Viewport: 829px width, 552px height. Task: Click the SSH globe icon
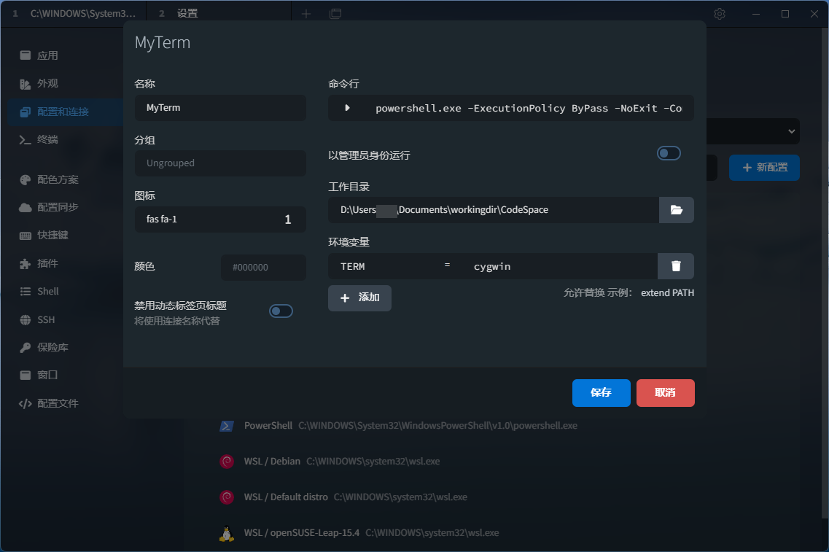click(26, 319)
